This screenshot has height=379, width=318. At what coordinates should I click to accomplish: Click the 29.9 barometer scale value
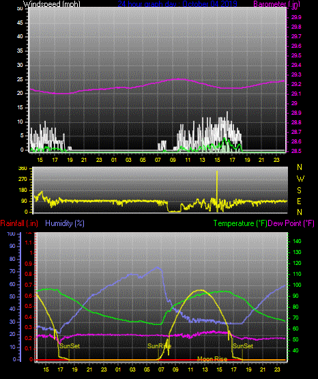pos(296,17)
